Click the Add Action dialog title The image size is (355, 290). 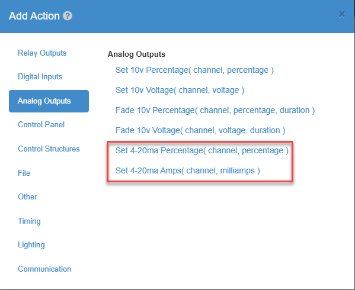click(34, 16)
